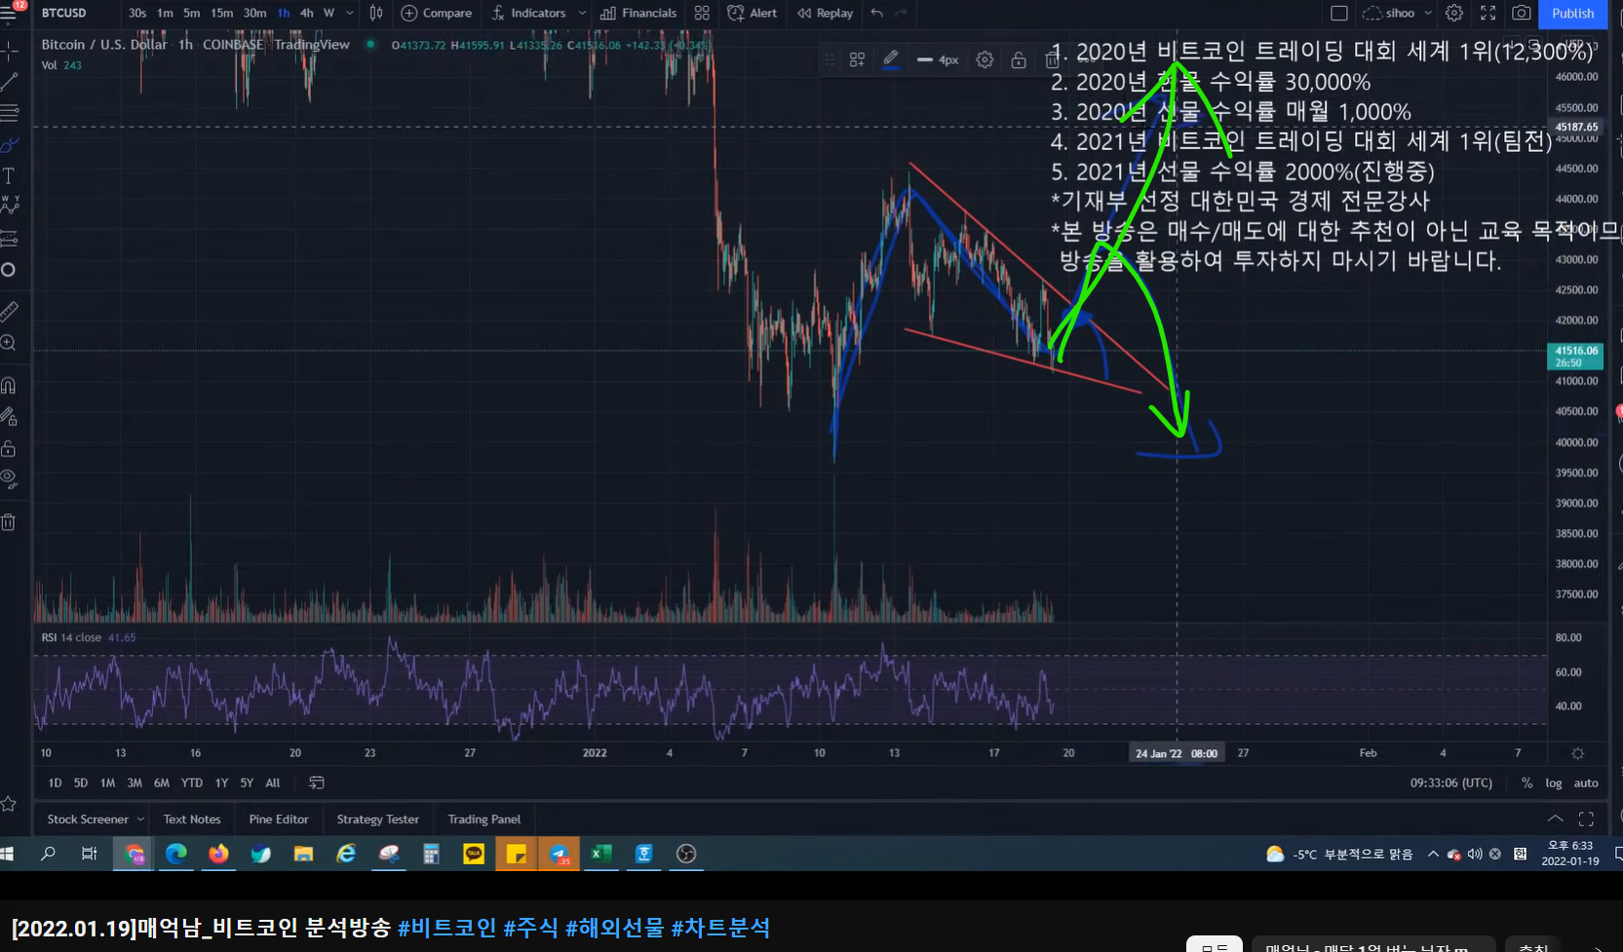Select the ruler measure tool
Screen dimensions: 1623x952
pos(9,312)
